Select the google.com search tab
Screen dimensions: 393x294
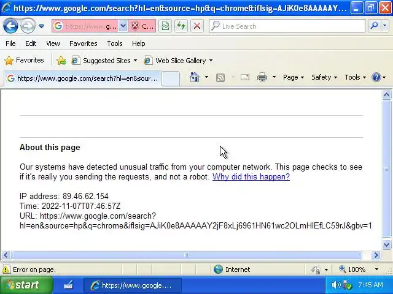click(x=83, y=78)
